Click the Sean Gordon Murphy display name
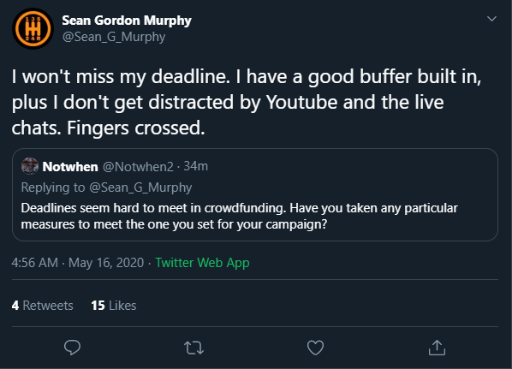This screenshot has width=512, height=369. [x=127, y=21]
